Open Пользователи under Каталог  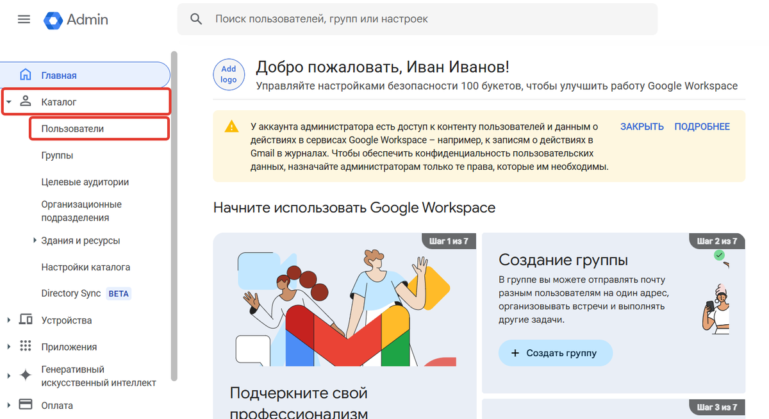(x=99, y=128)
